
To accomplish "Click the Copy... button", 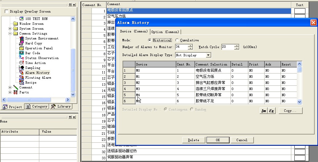I will (x=290, y=111).
